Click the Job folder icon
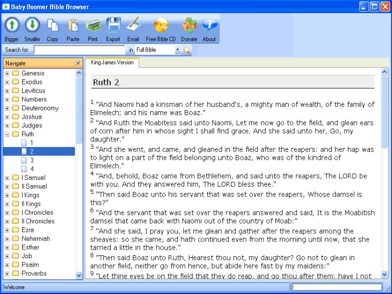This screenshot has width=392, height=294. coord(16,256)
